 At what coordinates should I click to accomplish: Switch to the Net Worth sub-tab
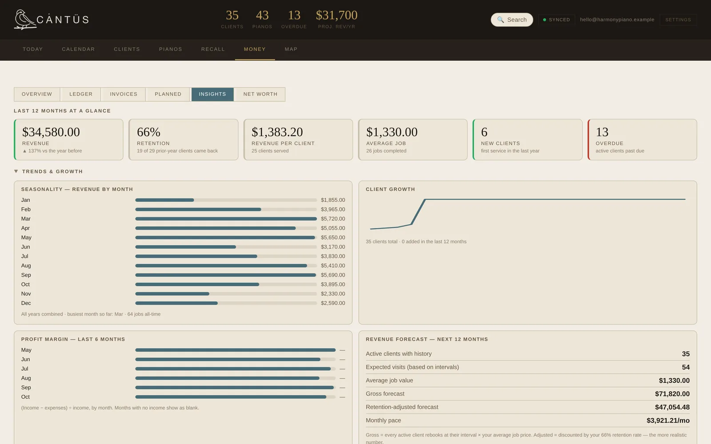point(260,94)
